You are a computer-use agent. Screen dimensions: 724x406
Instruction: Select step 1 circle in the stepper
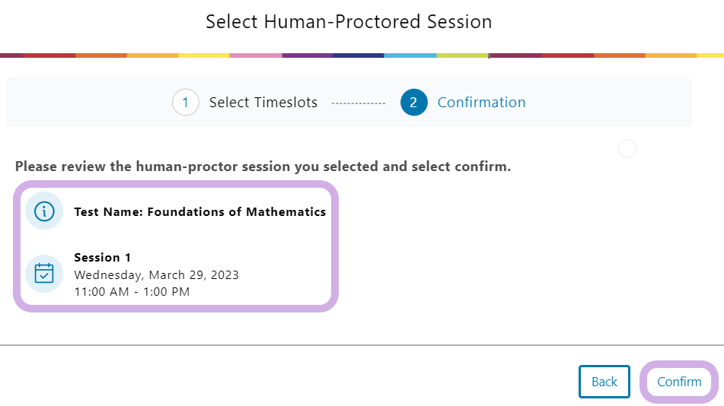click(186, 102)
